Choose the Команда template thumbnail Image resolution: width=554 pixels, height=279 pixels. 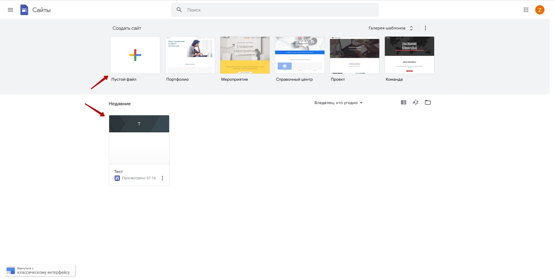[409, 55]
